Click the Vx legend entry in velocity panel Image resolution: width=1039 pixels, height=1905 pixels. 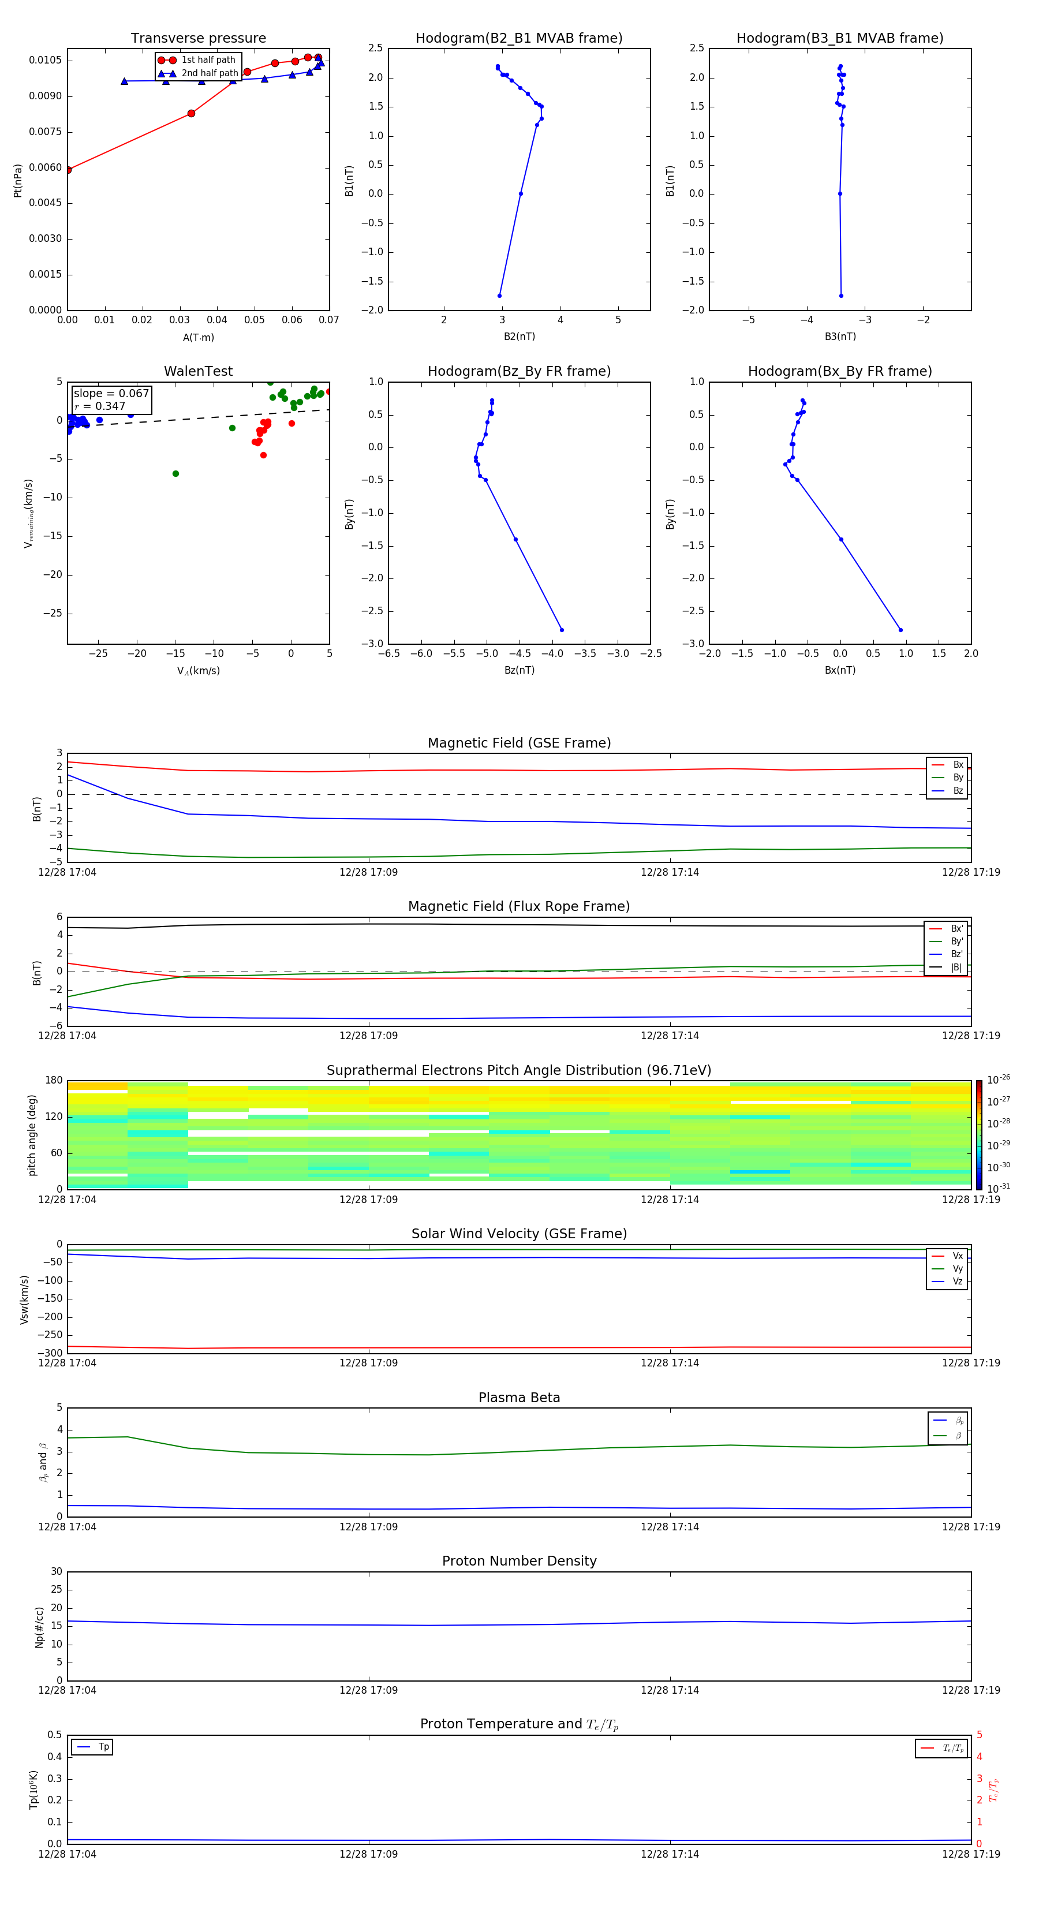[947, 1256]
